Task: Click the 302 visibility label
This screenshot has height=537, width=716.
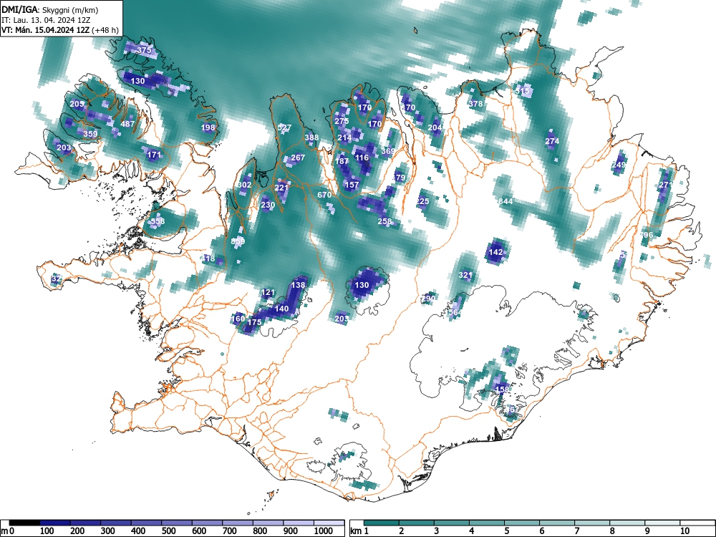Action: coord(244,185)
